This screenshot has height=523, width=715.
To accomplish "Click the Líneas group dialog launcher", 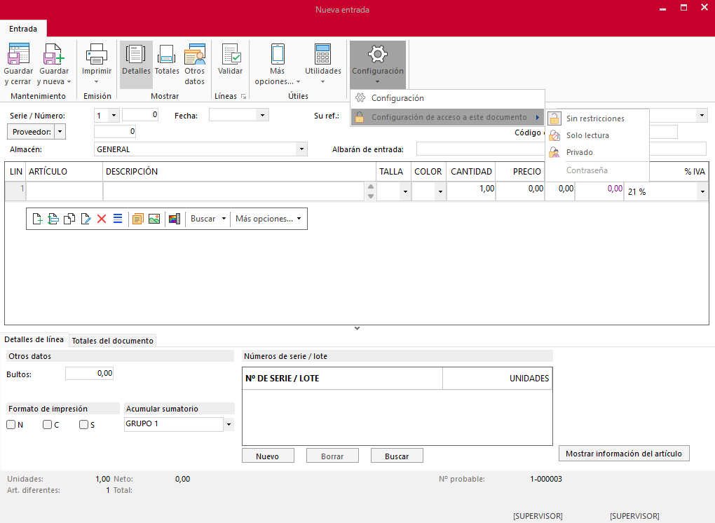I will [x=243, y=97].
